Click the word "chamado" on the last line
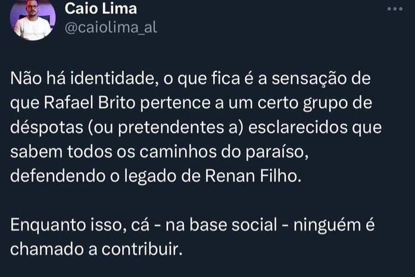Image resolution: width=415 pixels, height=277 pixels. [x=47, y=250]
